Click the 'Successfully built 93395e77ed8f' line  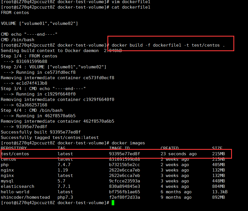[41, 132]
